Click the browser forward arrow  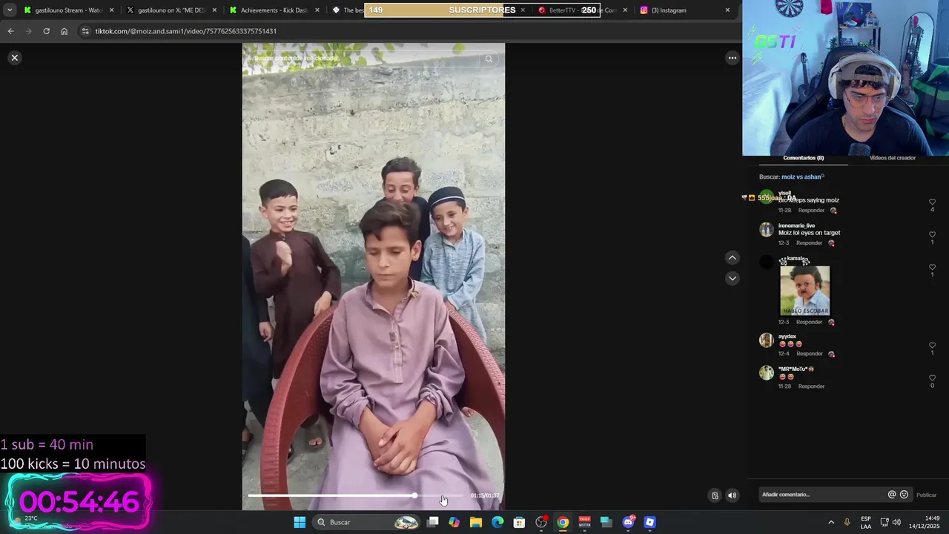(x=28, y=31)
